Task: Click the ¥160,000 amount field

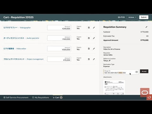Action: point(59,38)
